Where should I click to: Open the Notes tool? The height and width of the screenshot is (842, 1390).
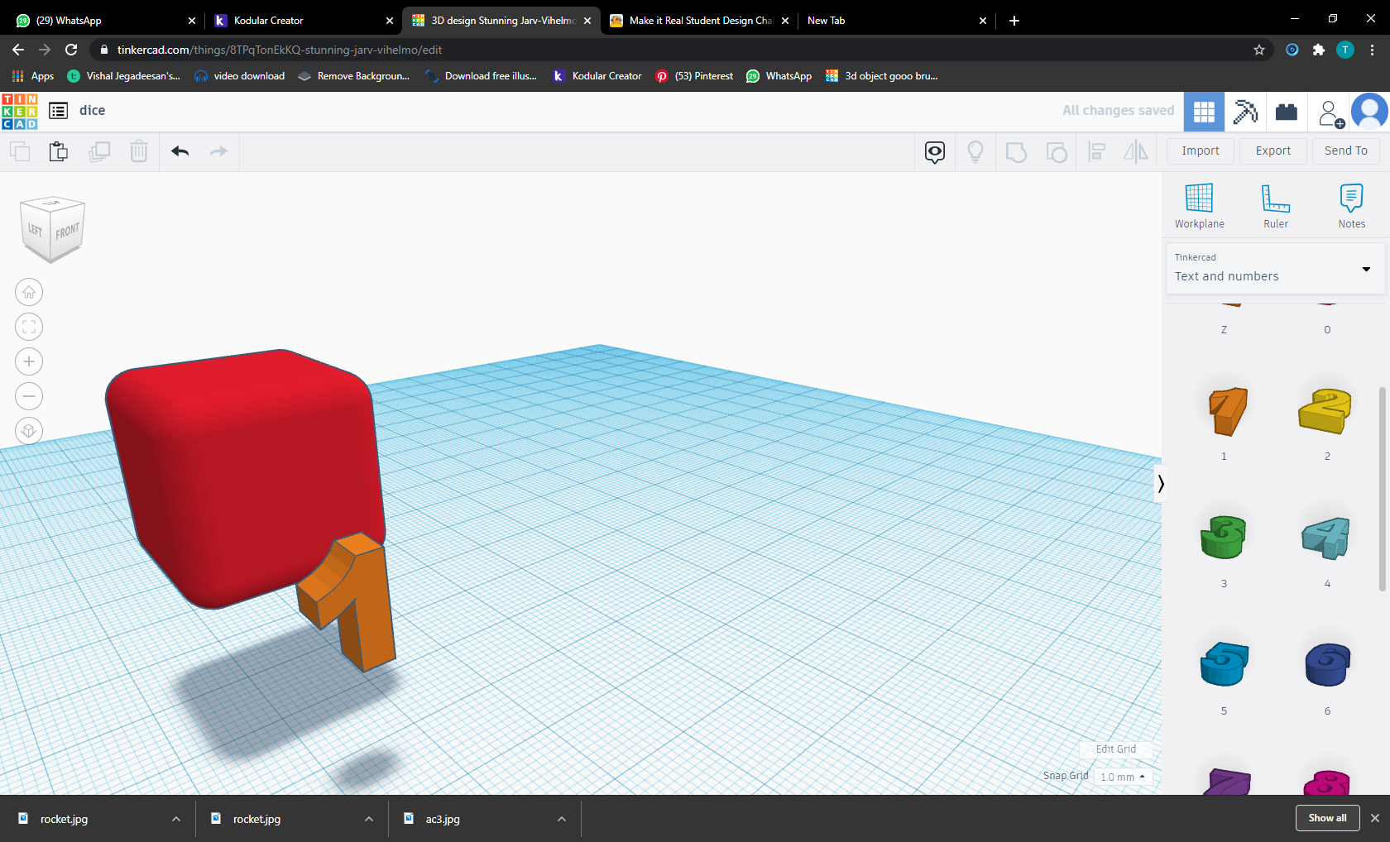tap(1351, 206)
